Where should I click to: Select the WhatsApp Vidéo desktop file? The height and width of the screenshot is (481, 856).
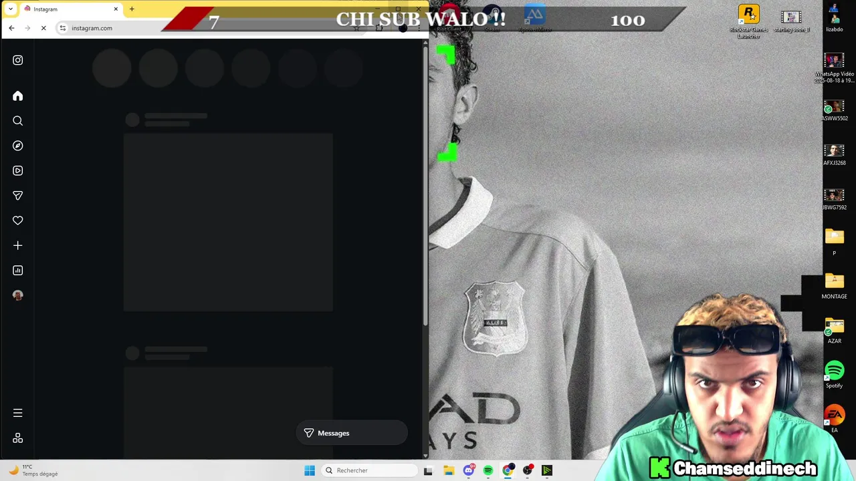(x=834, y=67)
